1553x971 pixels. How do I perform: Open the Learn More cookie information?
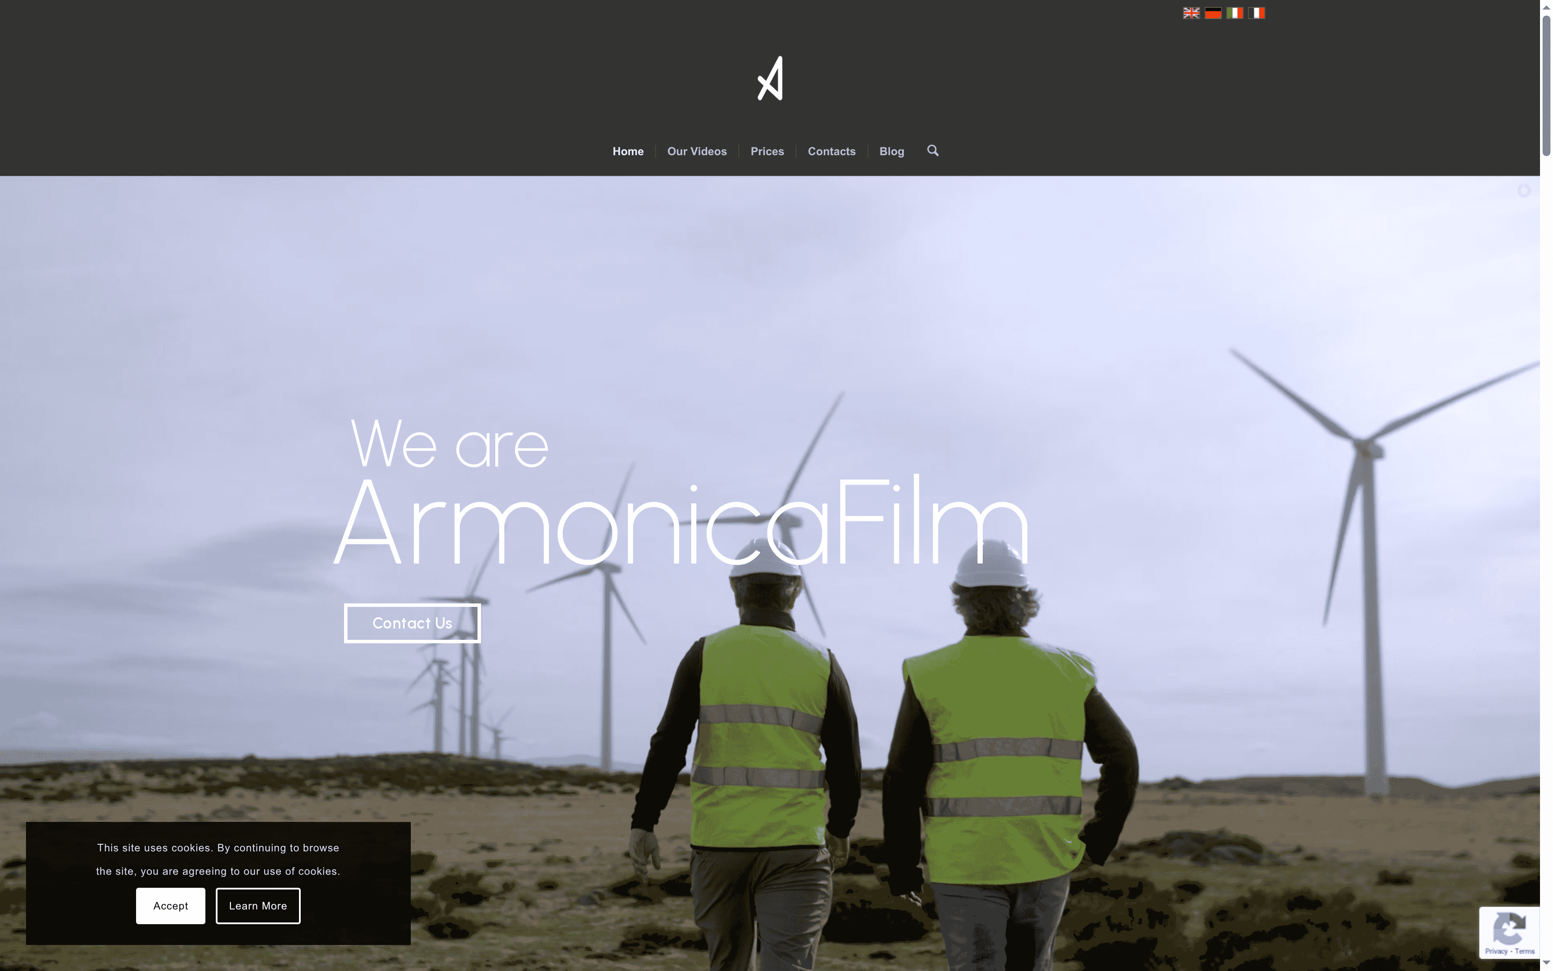pos(258,906)
